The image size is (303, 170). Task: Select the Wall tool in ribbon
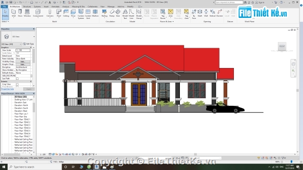[x=14, y=13]
